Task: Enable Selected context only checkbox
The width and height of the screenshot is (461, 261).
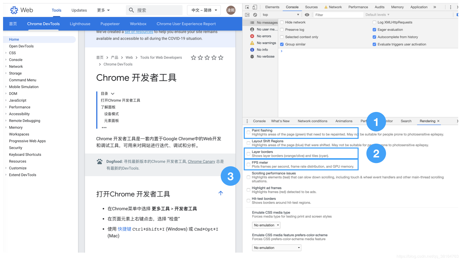Action: pyautogui.click(x=282, y=37)
